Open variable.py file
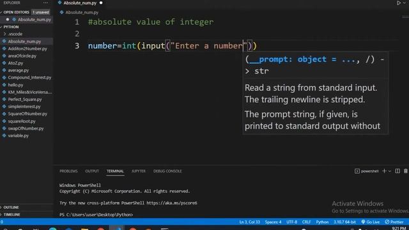 (18, 135)
